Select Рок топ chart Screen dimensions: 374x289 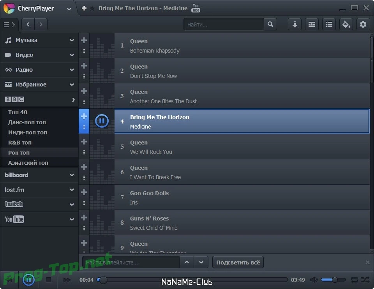coord(19,153)
